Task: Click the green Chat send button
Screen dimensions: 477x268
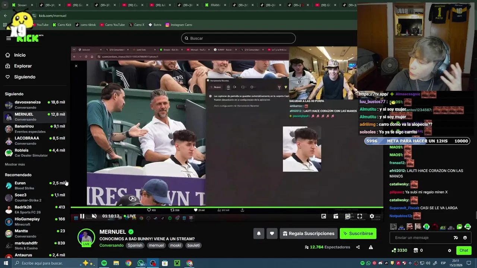Action: tap(464, 251)
